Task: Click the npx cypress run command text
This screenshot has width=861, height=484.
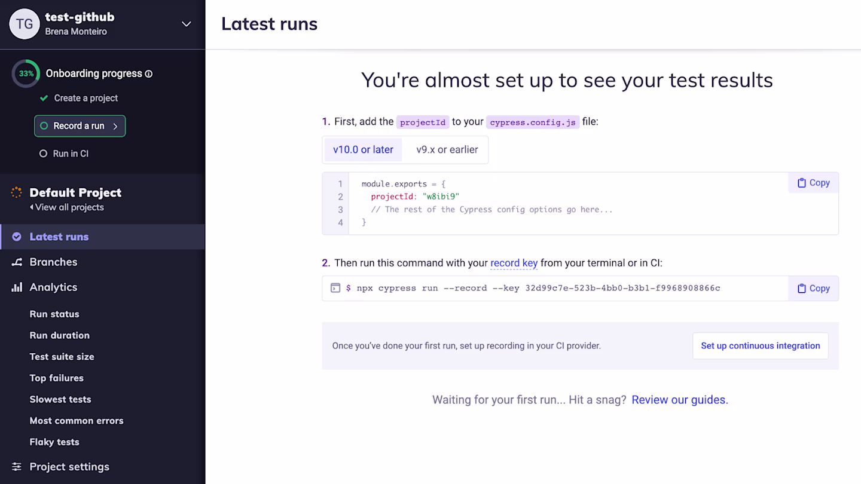Action: coord(538,288)
